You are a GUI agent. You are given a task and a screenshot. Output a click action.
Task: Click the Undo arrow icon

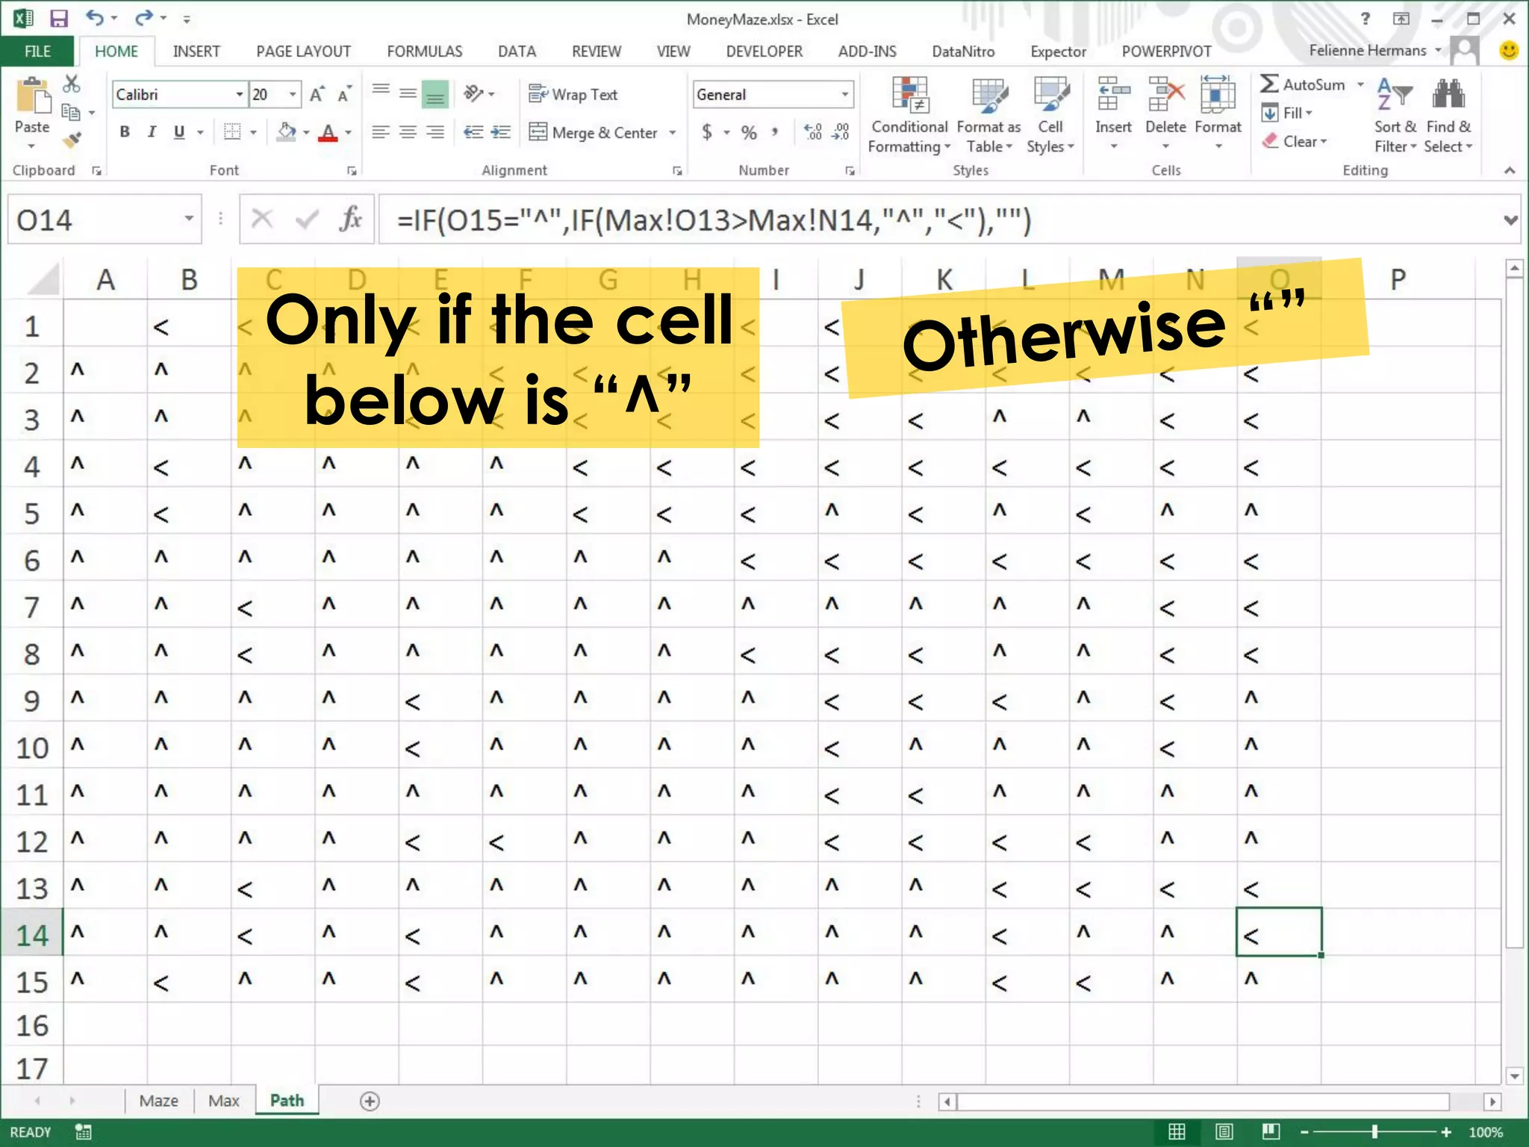coord(94,17)
